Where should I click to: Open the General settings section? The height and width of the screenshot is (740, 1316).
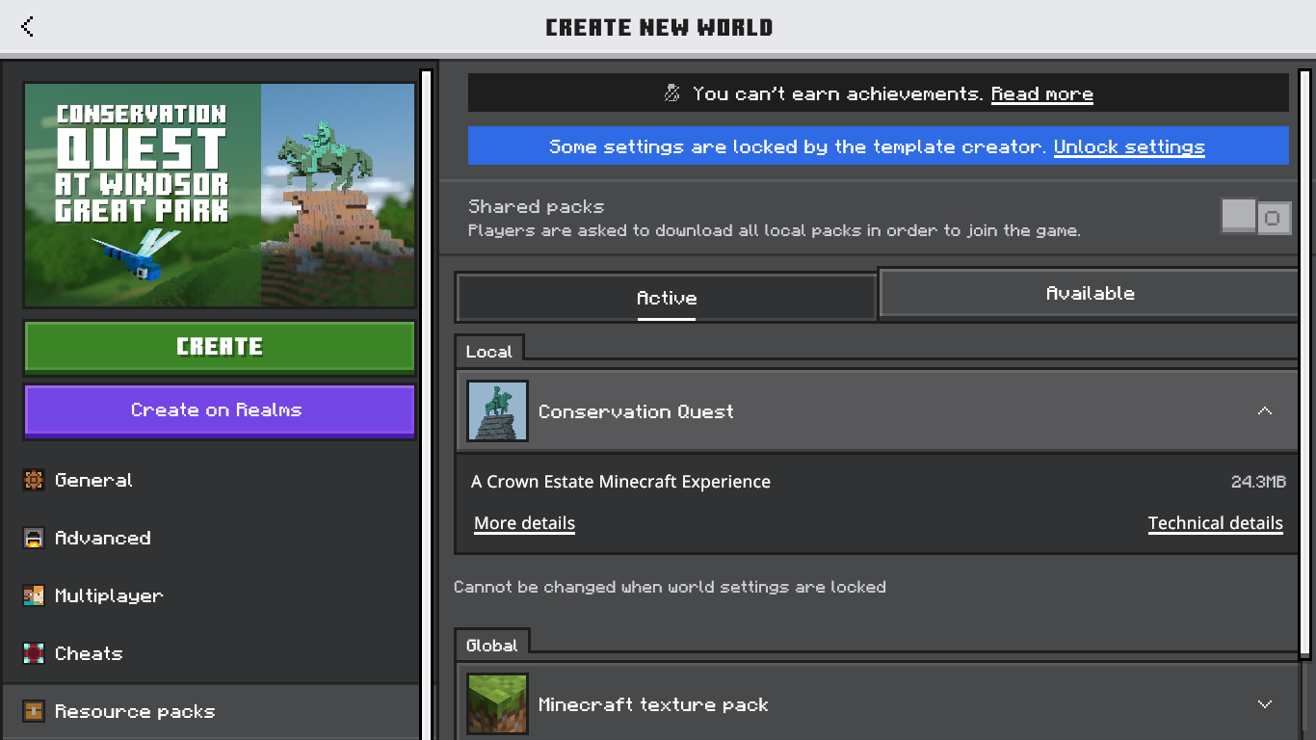[x=210, y=480]
